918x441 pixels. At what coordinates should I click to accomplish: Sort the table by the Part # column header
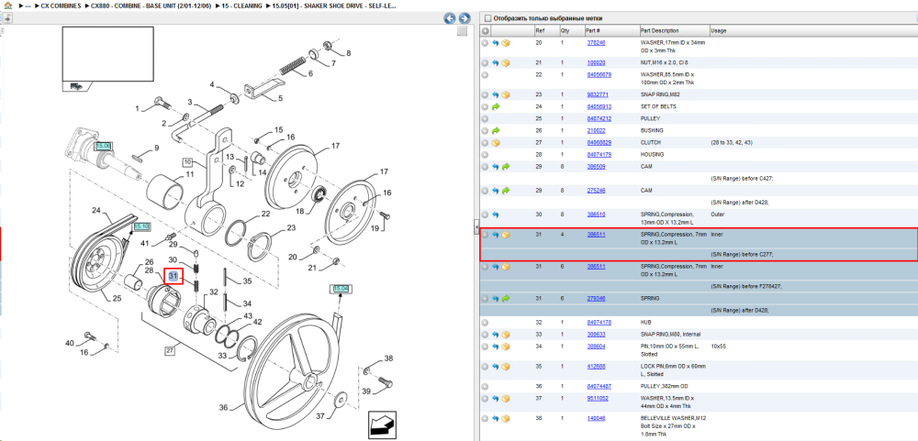coord(592,31)
